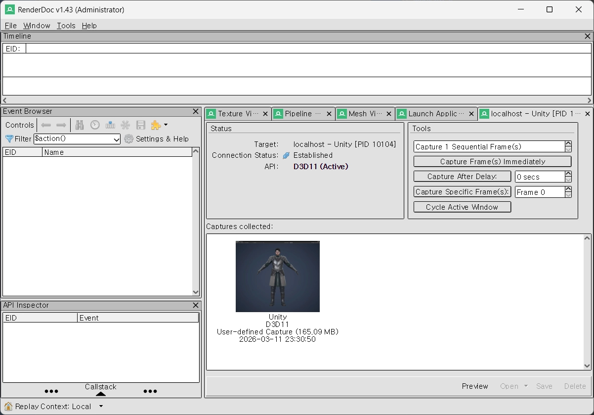Close the Mesh Viewer tab
Screen dimensions: 594x415
pyautogui.click(x=389, y=114)
